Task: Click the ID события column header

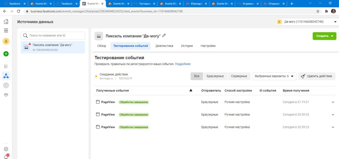Action: pos(268,91)
